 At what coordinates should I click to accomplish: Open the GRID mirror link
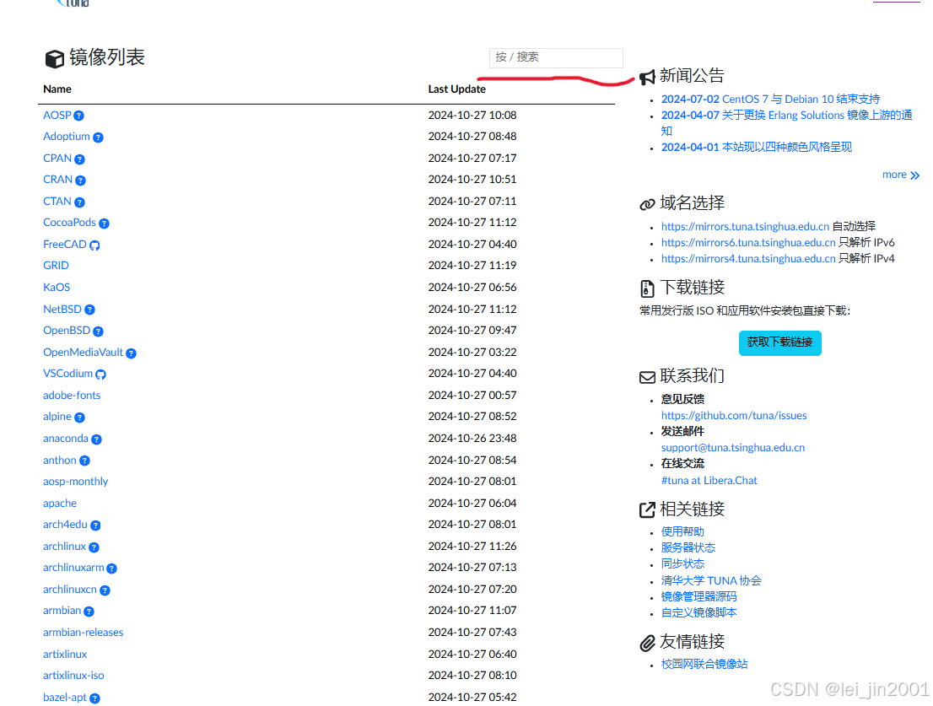pos(56,266)
